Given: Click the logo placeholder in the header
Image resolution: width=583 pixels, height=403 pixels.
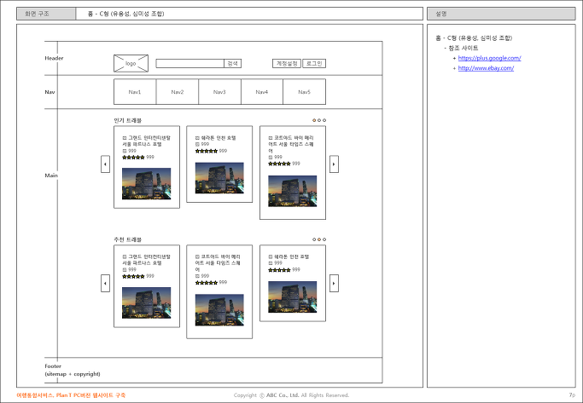Looking at the screenshot, I should (x=131, y=63).
